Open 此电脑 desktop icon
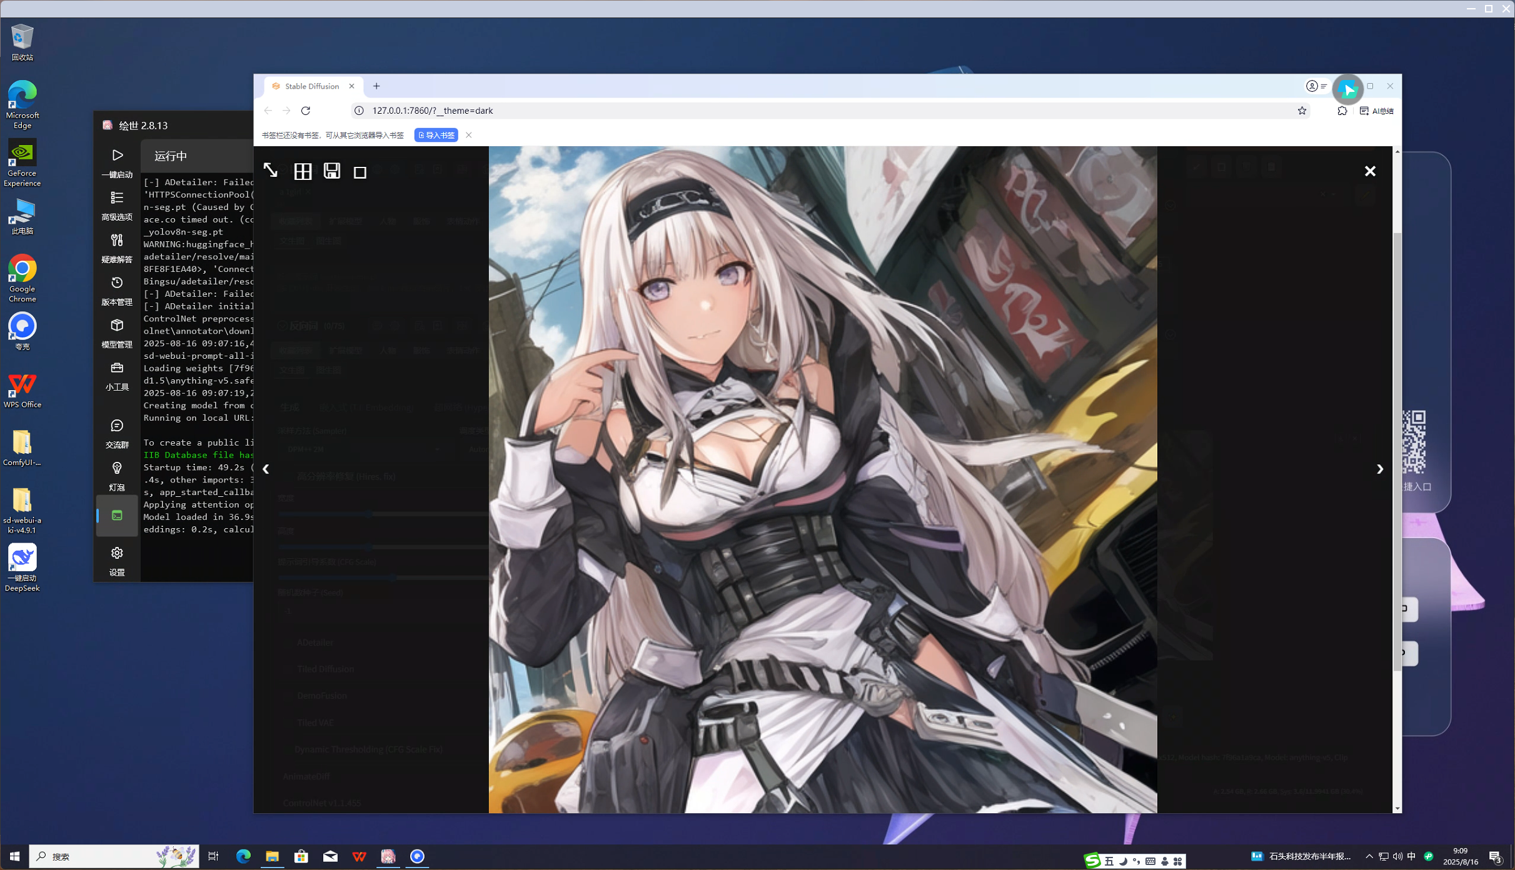This screenshot has height=870, width=1515. [x=22, y=216]
